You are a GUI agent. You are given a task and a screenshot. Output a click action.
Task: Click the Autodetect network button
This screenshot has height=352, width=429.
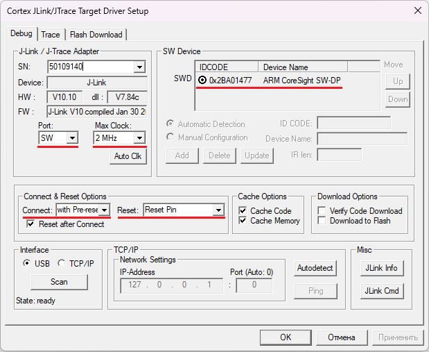click(x=315, y=268)
